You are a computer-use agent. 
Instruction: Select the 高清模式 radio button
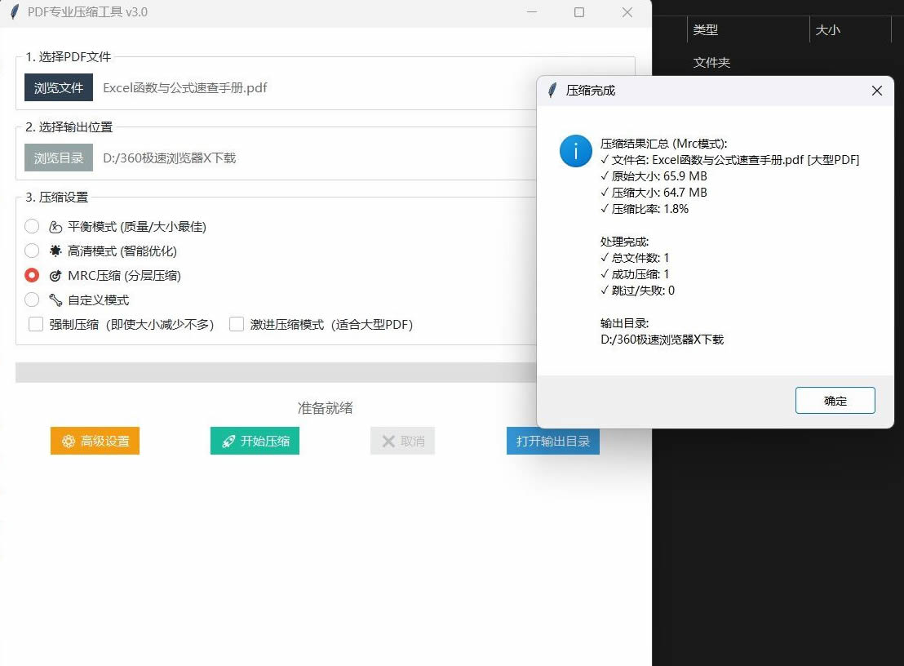[x=32, y=251]
